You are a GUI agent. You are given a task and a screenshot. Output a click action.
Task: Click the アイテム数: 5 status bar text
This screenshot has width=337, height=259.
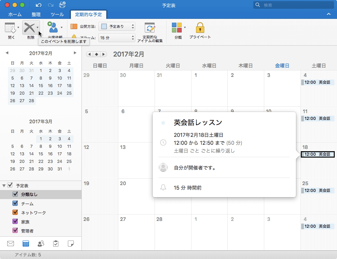point(28,255)
